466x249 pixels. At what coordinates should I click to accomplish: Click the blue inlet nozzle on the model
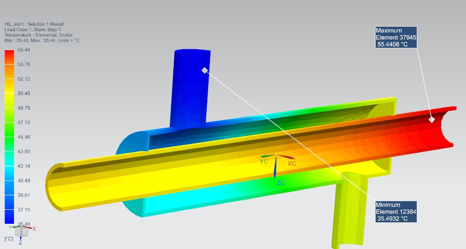(x=190, y=89)
